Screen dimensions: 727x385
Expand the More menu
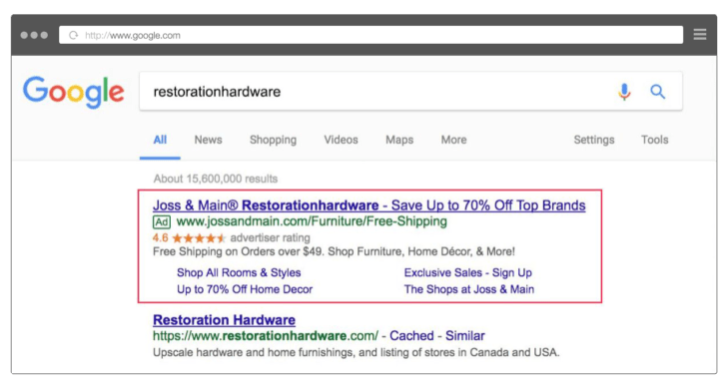coord(454,140)
